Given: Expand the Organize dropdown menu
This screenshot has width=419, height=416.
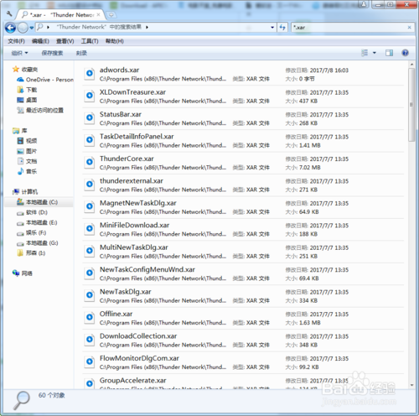Looking at the screenshot, I should point(19,53).
